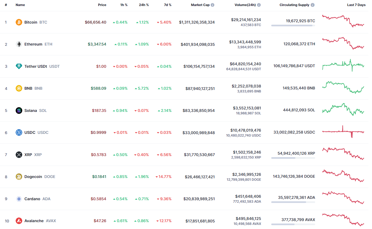Click the Avalanche logo icon

(19, 221)
